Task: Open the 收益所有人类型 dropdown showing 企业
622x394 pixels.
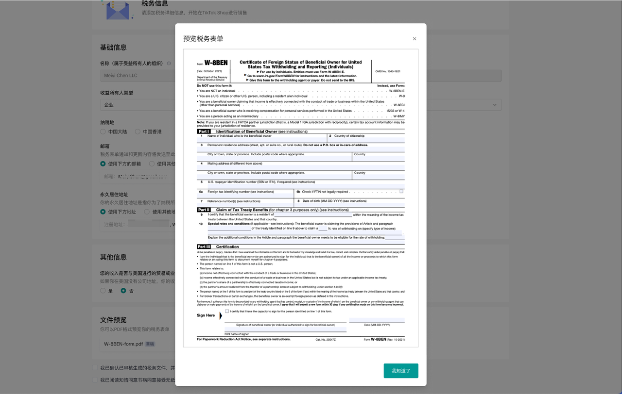Action: tap(138, 104)
